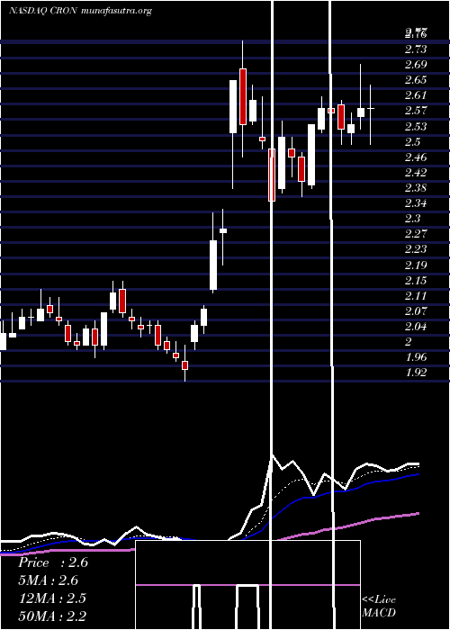The height and width of the screenshot is (630, 450).
Task: Click the 2.04 price axis label
Action: tap(416, 327)
